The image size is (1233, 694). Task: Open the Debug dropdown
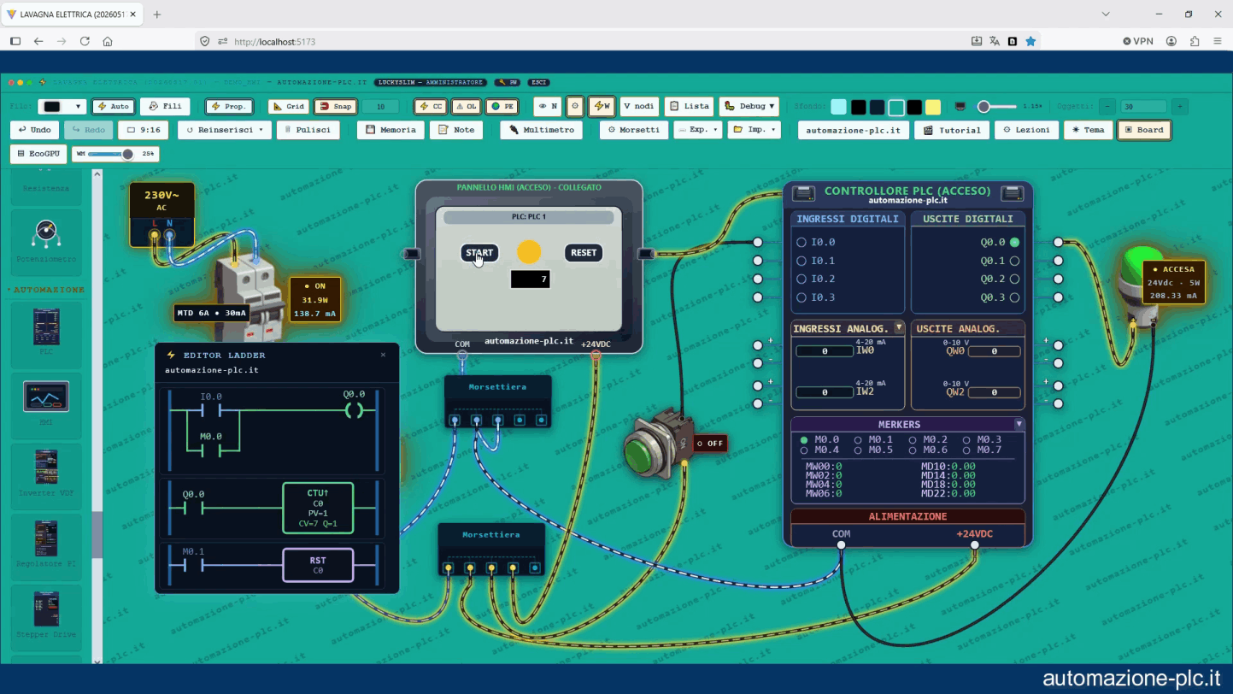(749, 107)
